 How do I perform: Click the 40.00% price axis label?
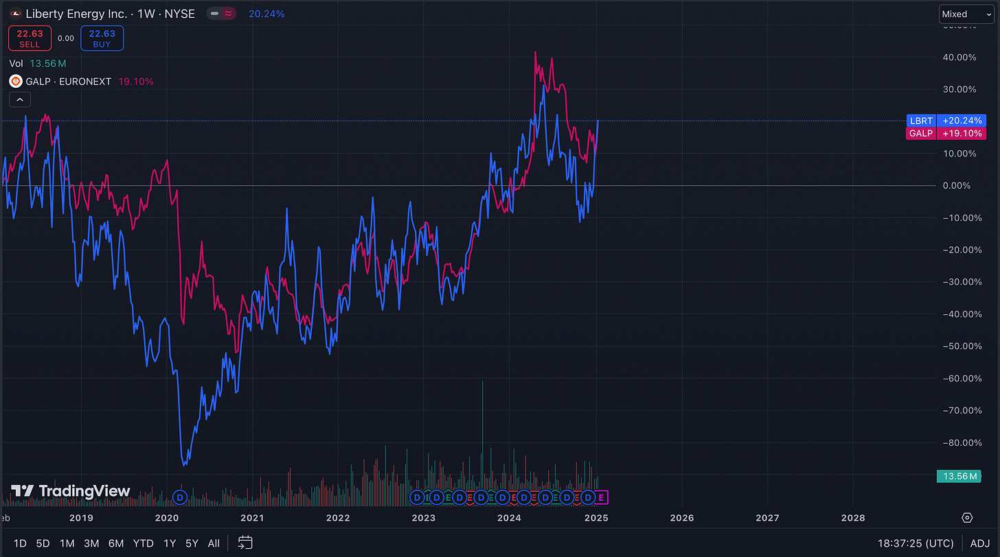coord(959,57)
